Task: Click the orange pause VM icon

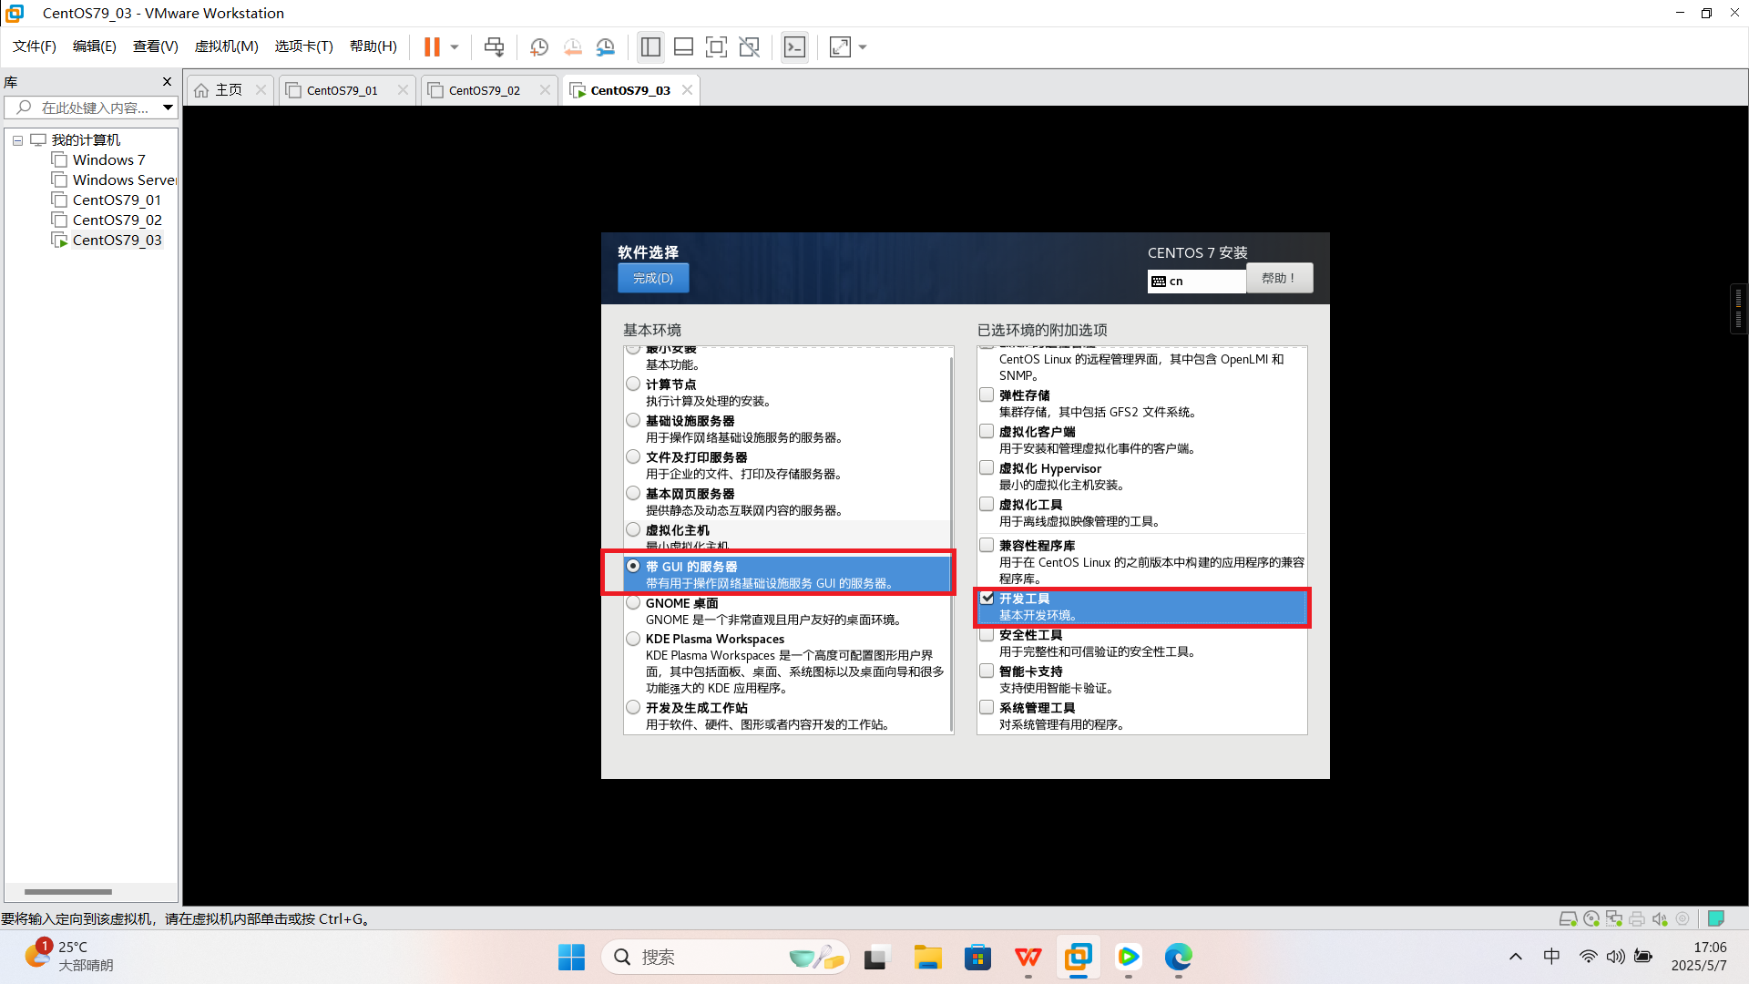Action: (432, 46)
